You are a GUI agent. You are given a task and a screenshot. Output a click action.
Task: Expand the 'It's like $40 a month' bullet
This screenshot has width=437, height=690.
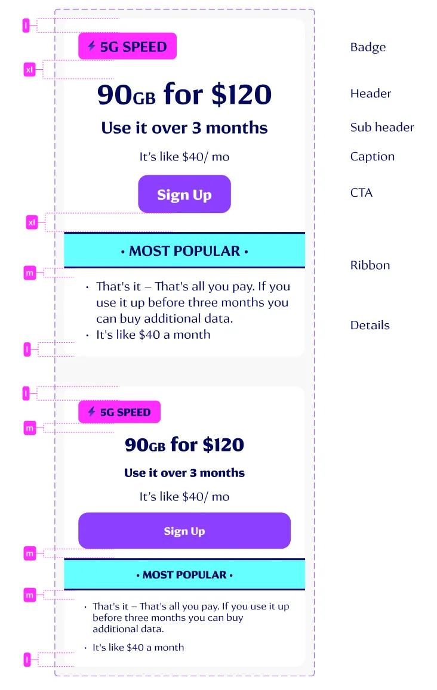point(153,335)
